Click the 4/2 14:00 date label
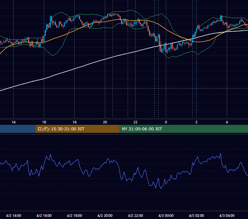The image size is (248, 219). click(13, 215)
